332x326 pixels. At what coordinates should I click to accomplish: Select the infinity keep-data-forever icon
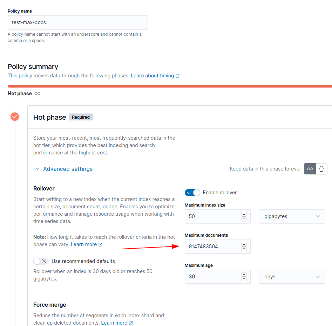click(310, 169)
